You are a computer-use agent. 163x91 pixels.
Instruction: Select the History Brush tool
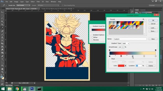(x=2, y=40)
